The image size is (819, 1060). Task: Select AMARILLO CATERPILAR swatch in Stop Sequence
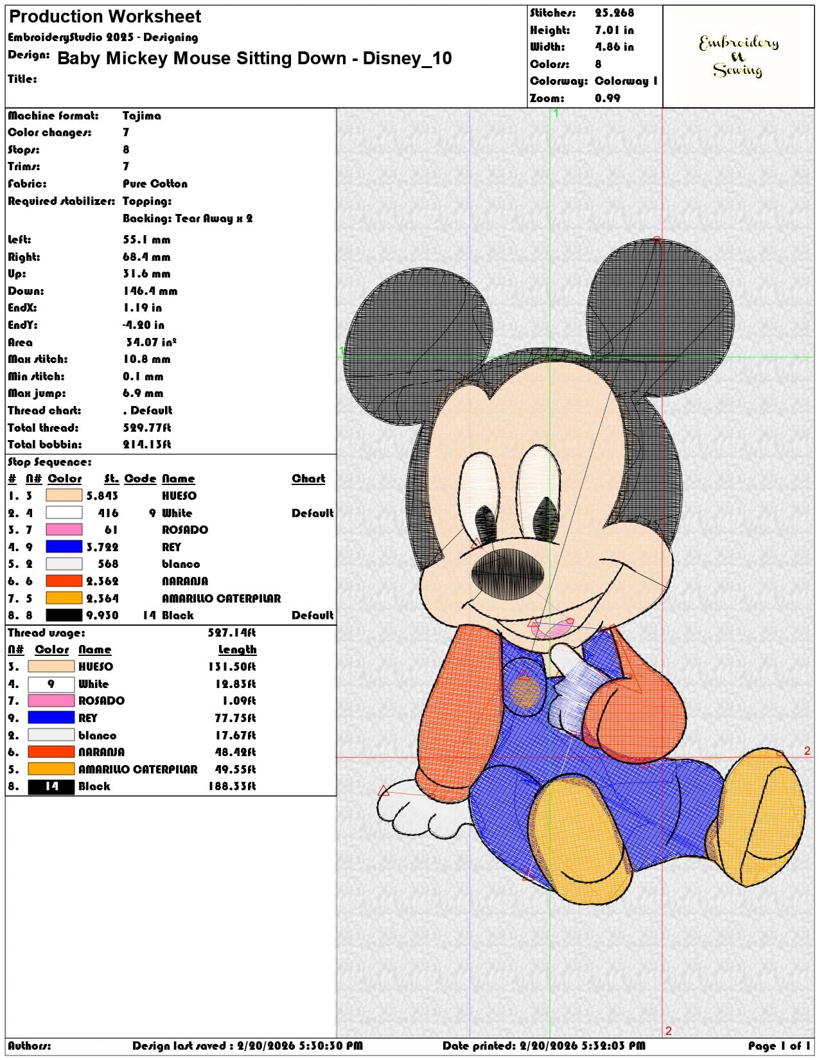coord(64,598)
